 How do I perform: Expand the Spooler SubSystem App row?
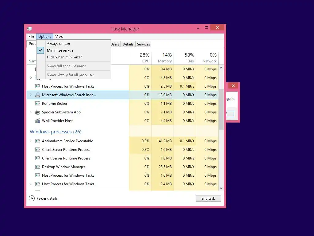31,112
